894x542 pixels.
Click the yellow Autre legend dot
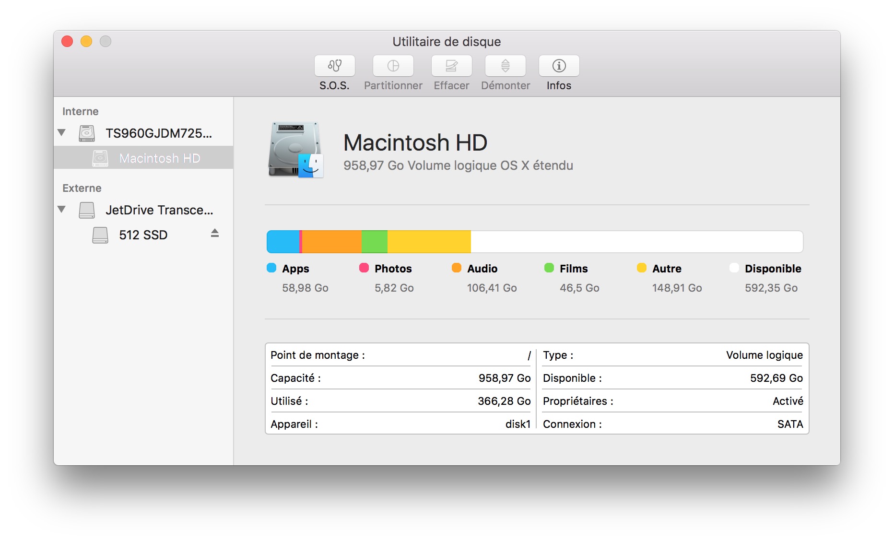pyautogui.click(x=642, y=268)
